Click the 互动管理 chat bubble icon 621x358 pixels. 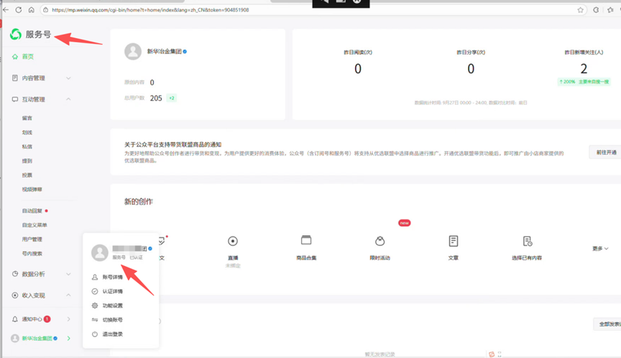(14, 99)
